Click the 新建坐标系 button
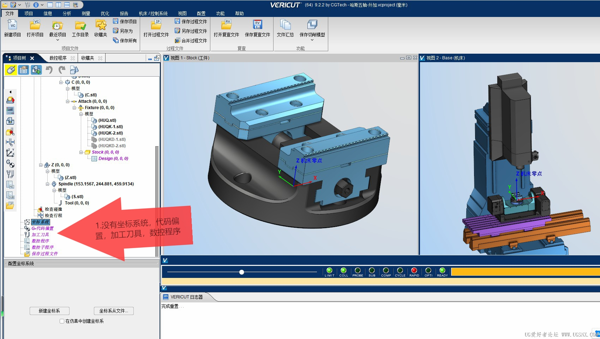Screen dimensions: 600x339 49,311
